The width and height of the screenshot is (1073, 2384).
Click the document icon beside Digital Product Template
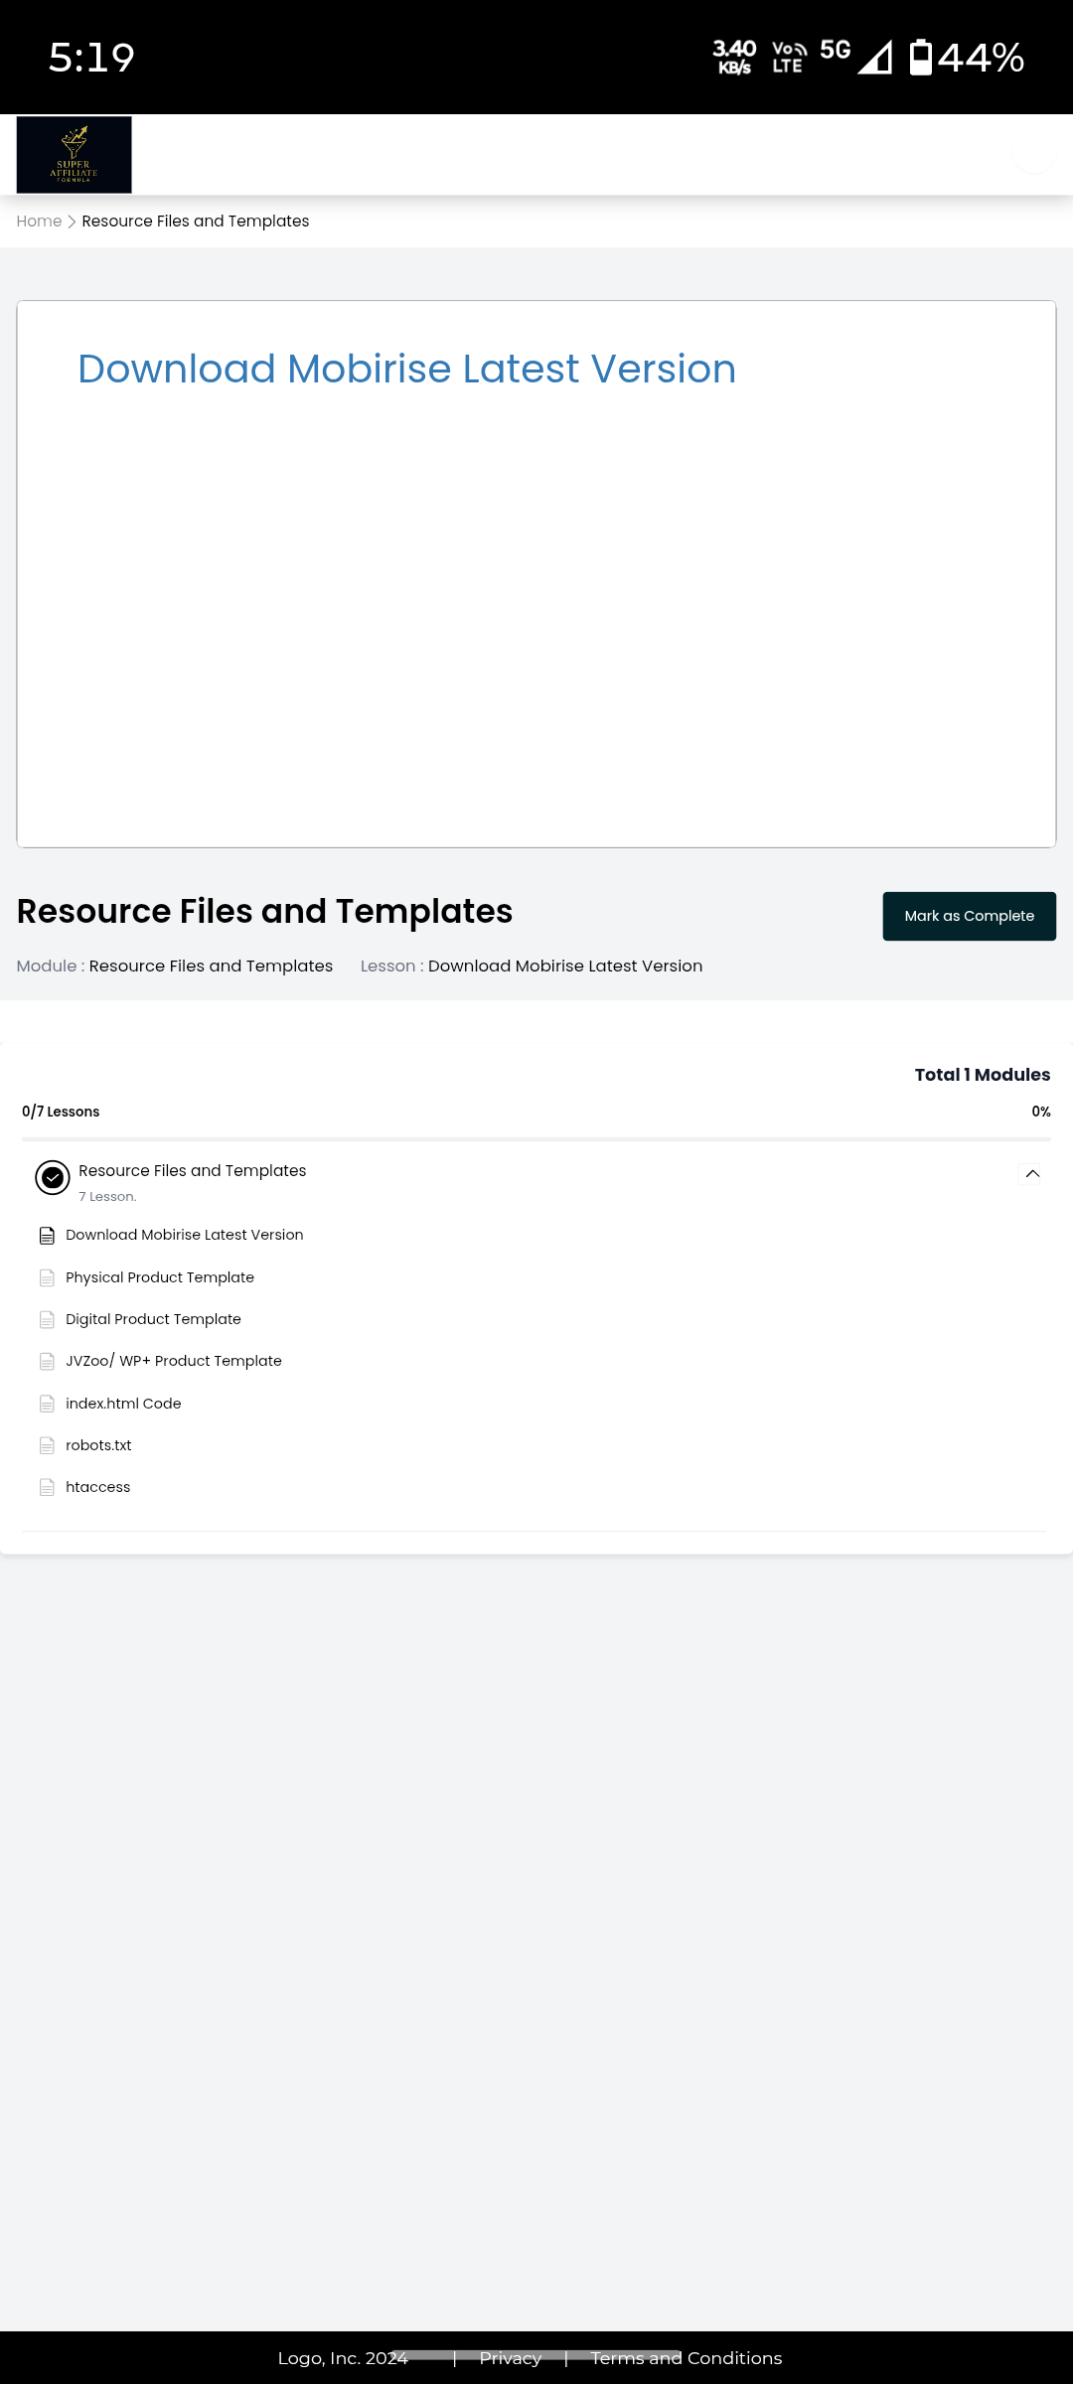click(x=47, y=1320)
